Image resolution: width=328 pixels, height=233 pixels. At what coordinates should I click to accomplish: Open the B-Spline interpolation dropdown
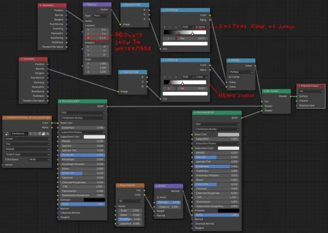point(201,27)
